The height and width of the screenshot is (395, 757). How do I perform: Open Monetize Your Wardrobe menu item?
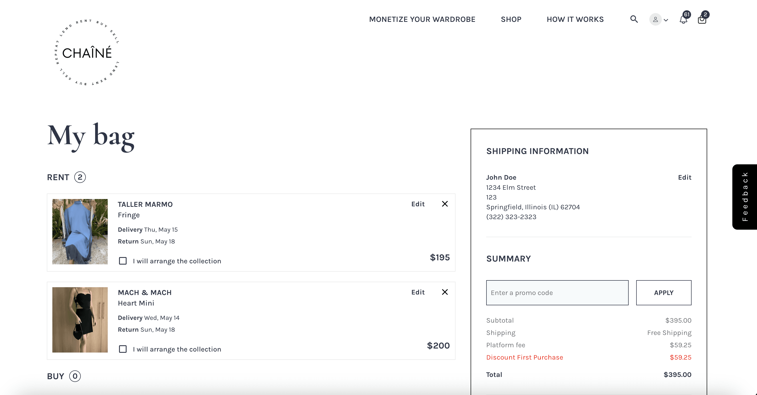422,19
